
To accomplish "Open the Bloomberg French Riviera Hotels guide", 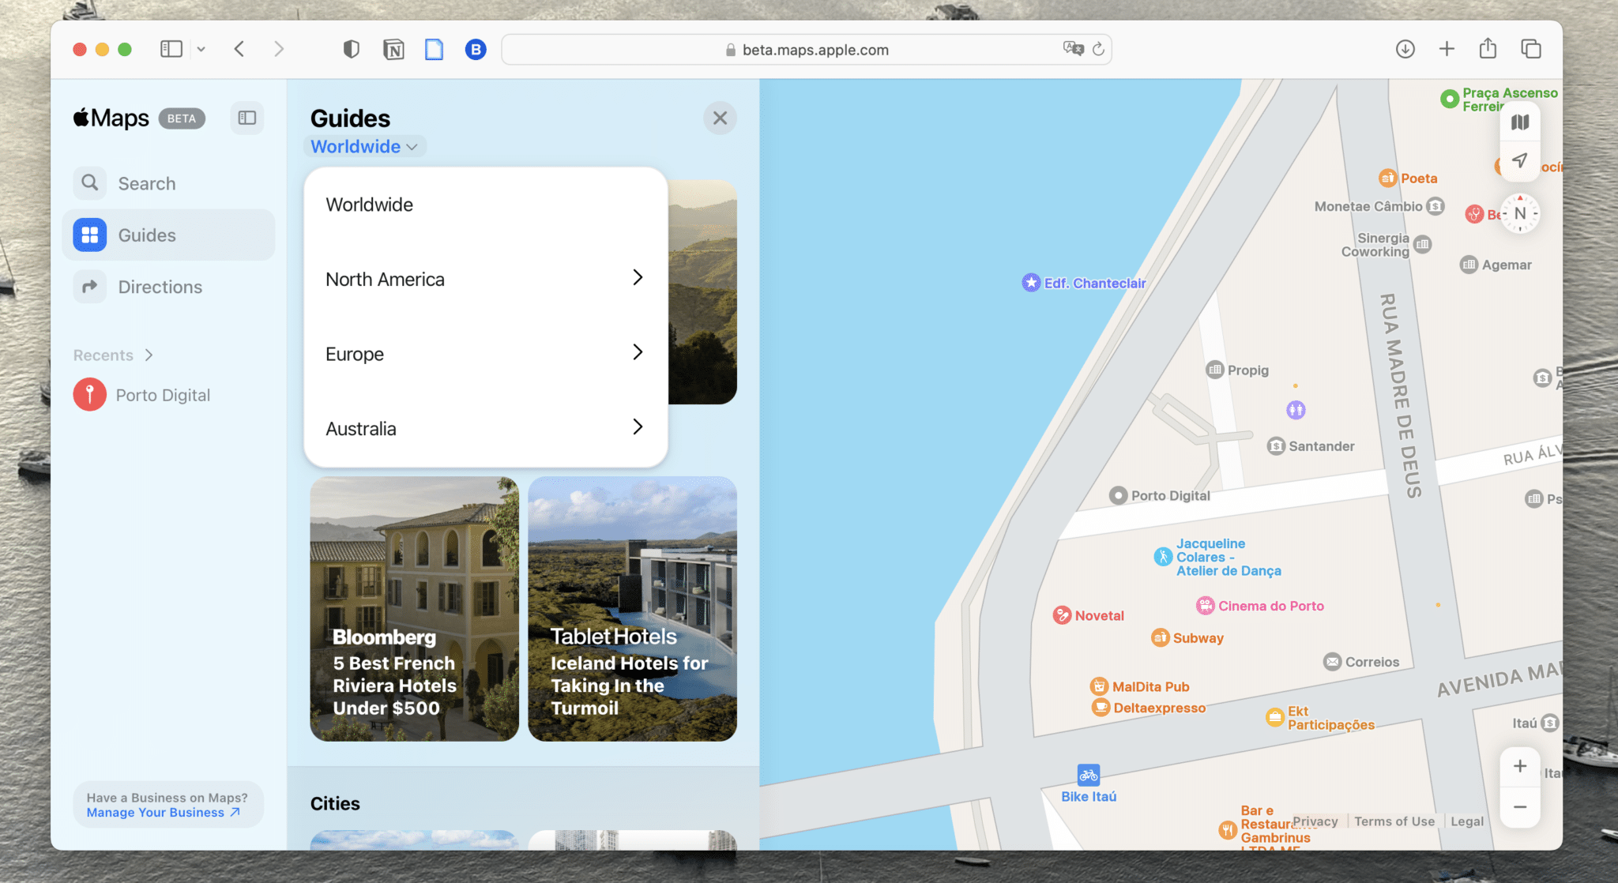I will (x=413, y=608).
